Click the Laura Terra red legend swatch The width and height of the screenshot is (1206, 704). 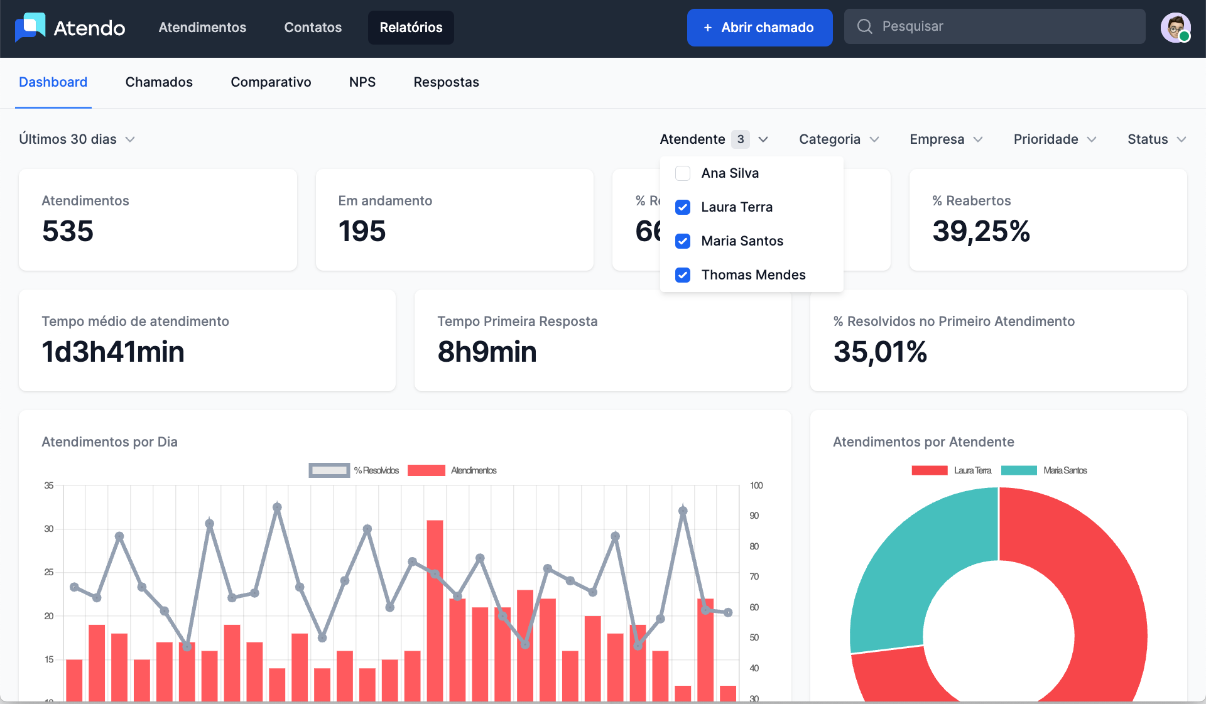tap(930, 470)
